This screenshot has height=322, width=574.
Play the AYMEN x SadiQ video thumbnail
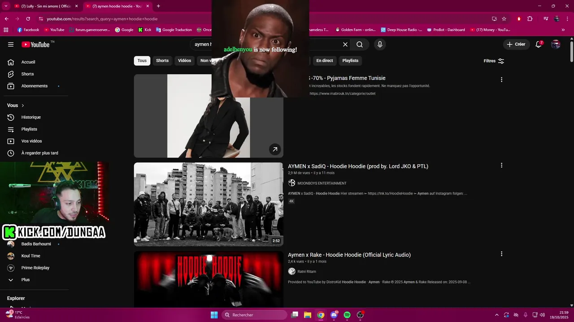pyautogui.click(x=209, y=204)
